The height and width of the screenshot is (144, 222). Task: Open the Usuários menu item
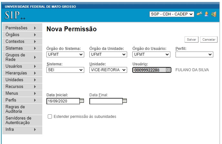[x=22, y=66]
